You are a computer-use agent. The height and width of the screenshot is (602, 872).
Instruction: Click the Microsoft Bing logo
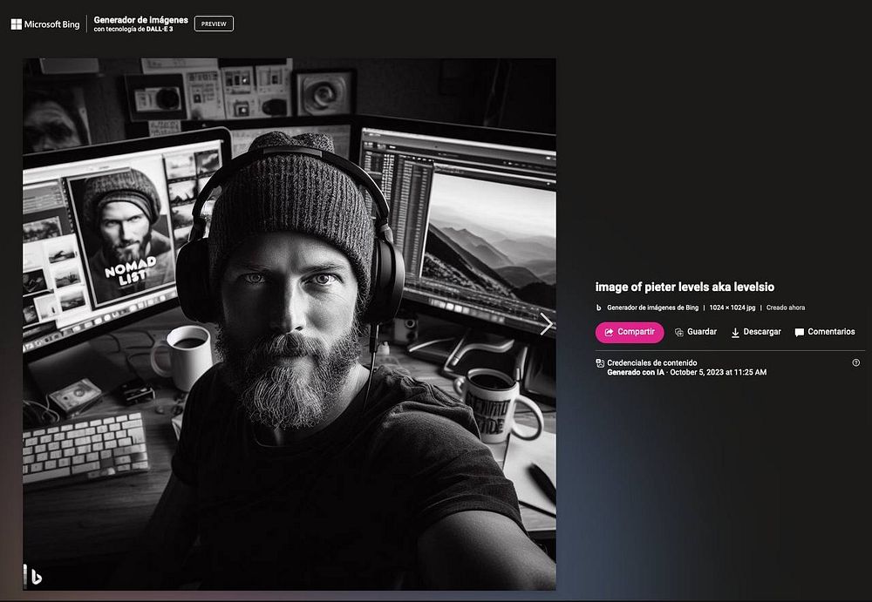45,24
